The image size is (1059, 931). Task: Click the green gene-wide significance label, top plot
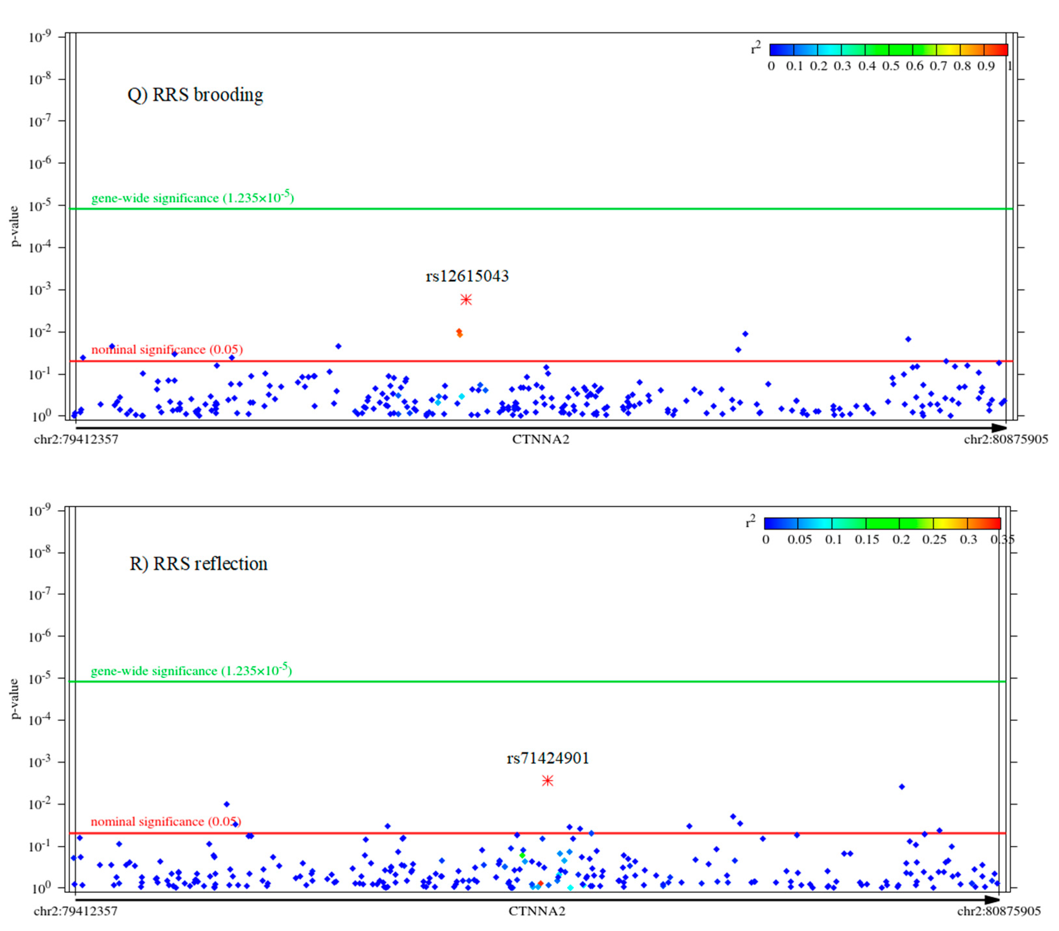[x=192, y=198]
